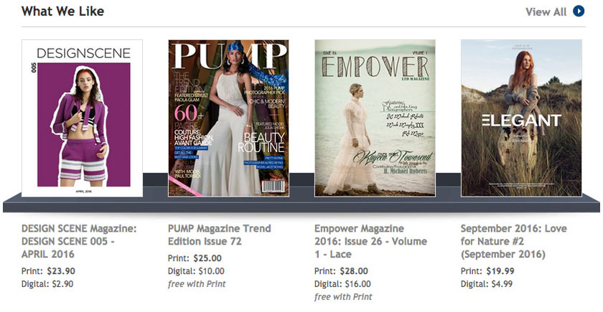Viewport: 603px width, 312px height.
Task: Open September 2016 Love for Nature #2 link
Action: pyautogui.click(x=514, y=241)
